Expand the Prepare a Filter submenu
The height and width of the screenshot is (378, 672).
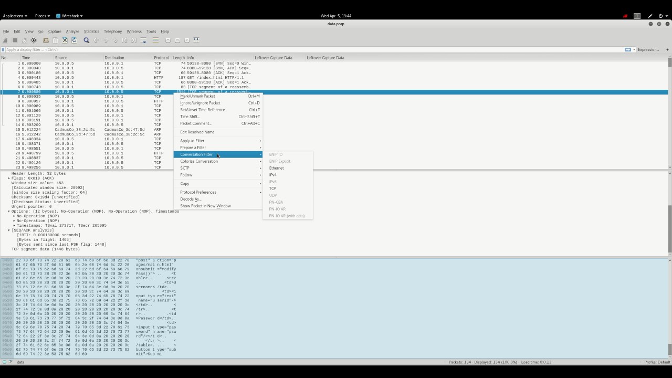218,148
